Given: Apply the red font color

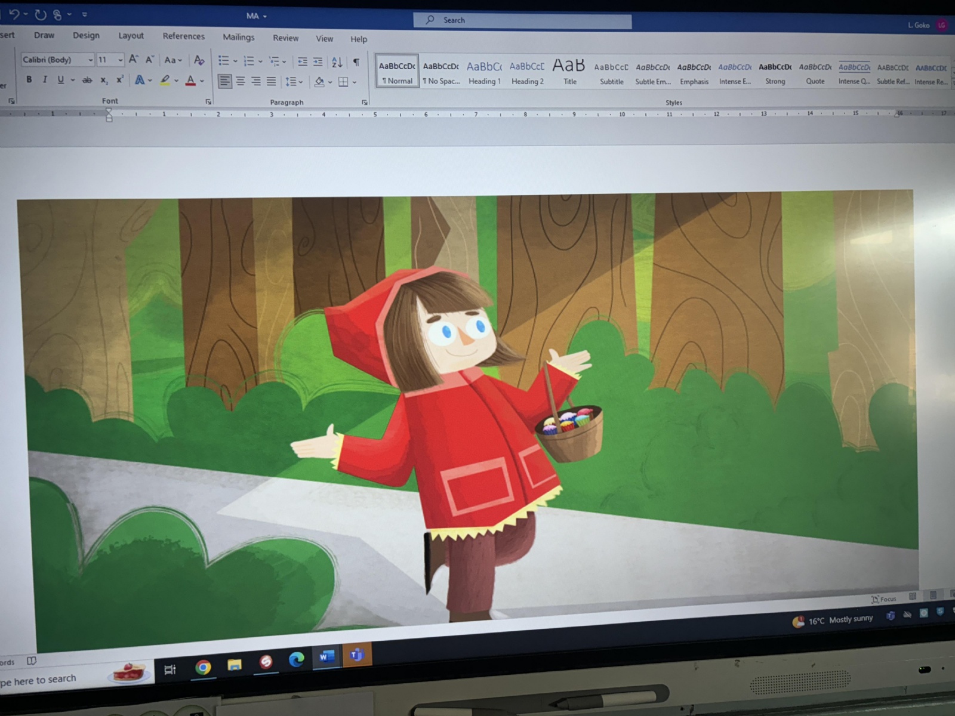Looking at the screenshot, I should tap(190, 80).
